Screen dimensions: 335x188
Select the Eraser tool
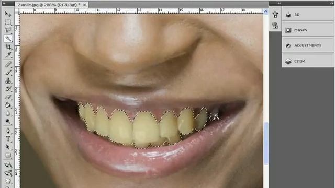coord(8,97)
